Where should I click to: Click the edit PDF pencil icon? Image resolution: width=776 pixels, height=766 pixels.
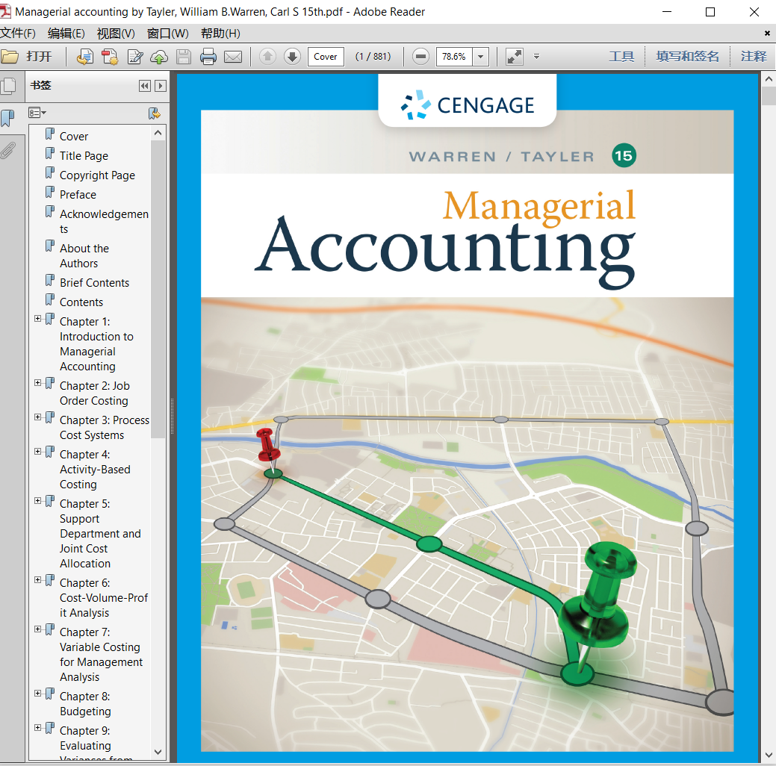[134, 57]
